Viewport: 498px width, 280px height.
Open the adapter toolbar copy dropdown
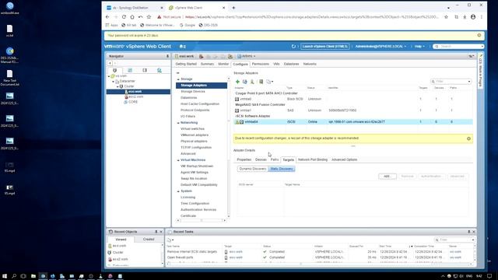(x=270, y=82)
